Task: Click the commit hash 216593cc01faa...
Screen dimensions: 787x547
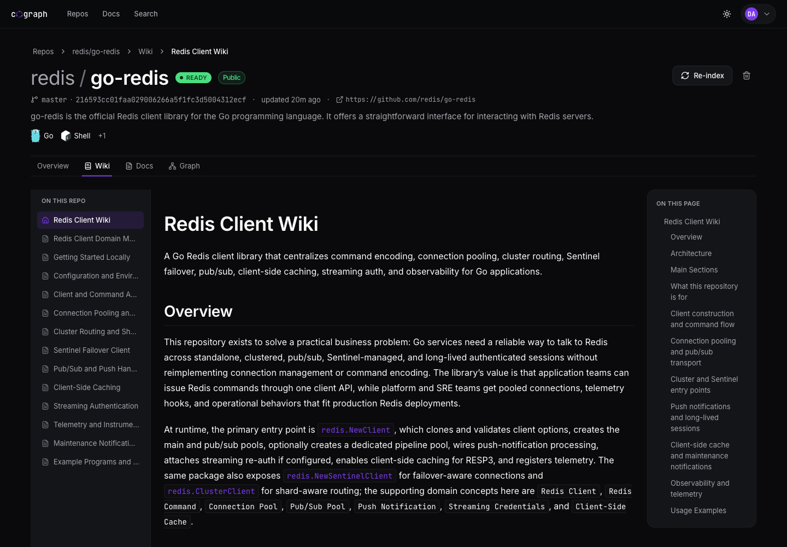Action: click(x=161, y=100)
